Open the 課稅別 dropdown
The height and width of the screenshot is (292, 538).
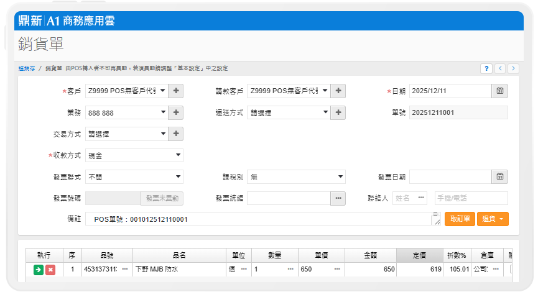point(295,177)
